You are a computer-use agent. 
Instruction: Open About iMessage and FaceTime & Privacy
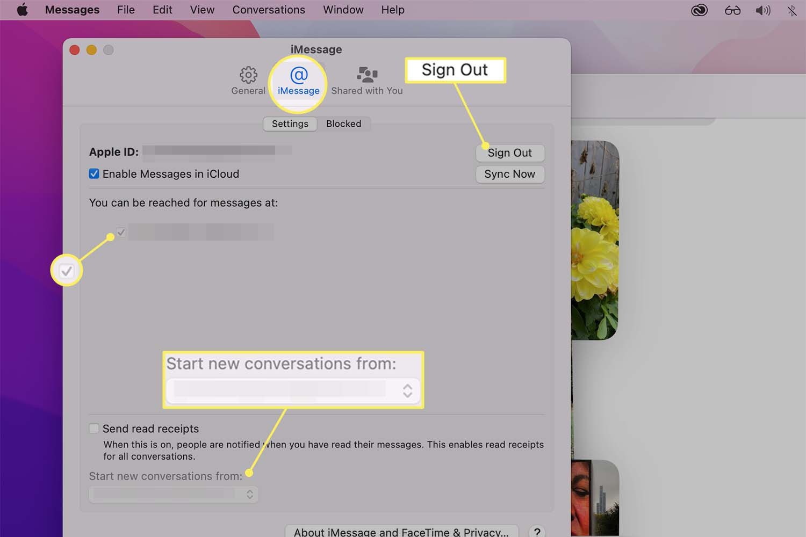[x=401, y=532]
